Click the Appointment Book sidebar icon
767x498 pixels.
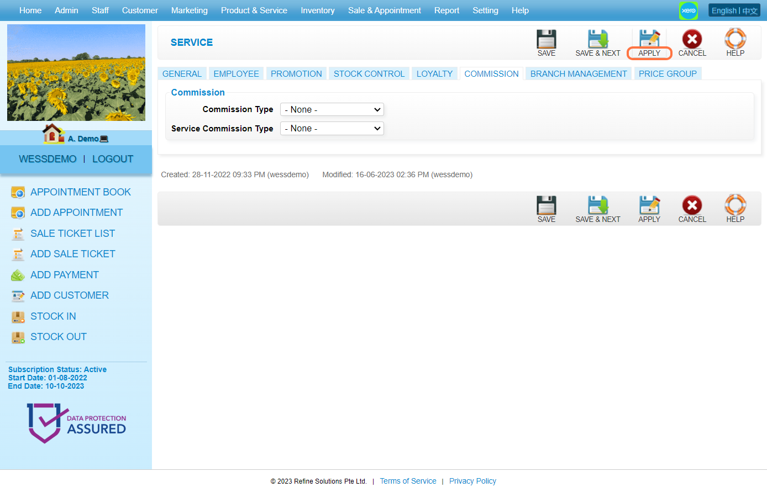18,192
